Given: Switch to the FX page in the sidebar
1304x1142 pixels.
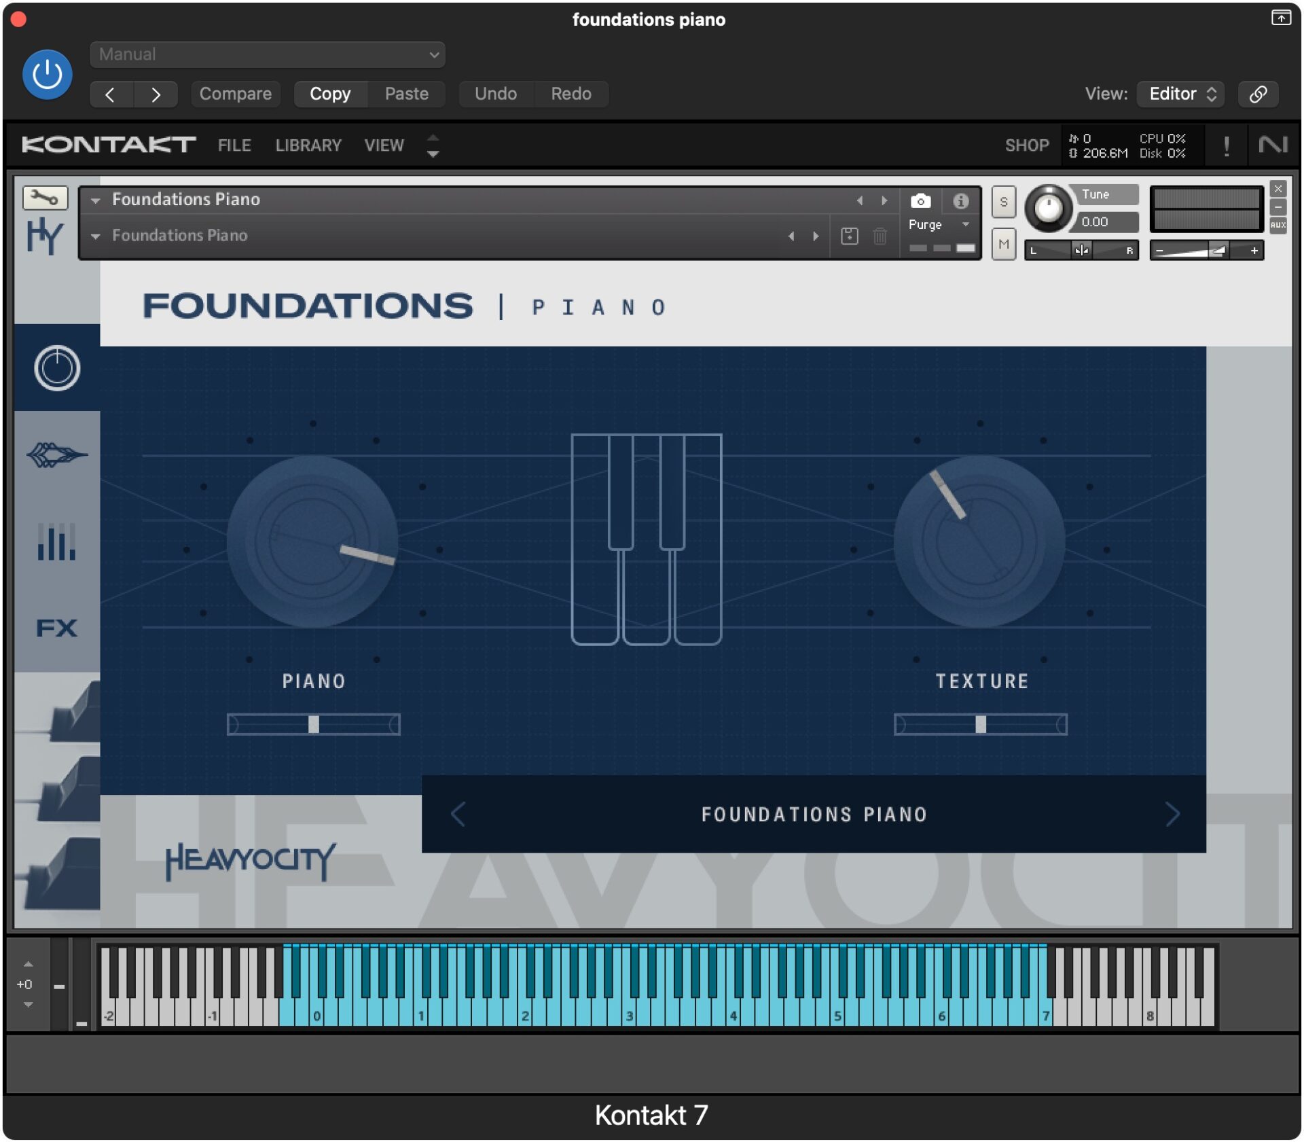Looking at the screenshot, I should [x=58, y=628].
